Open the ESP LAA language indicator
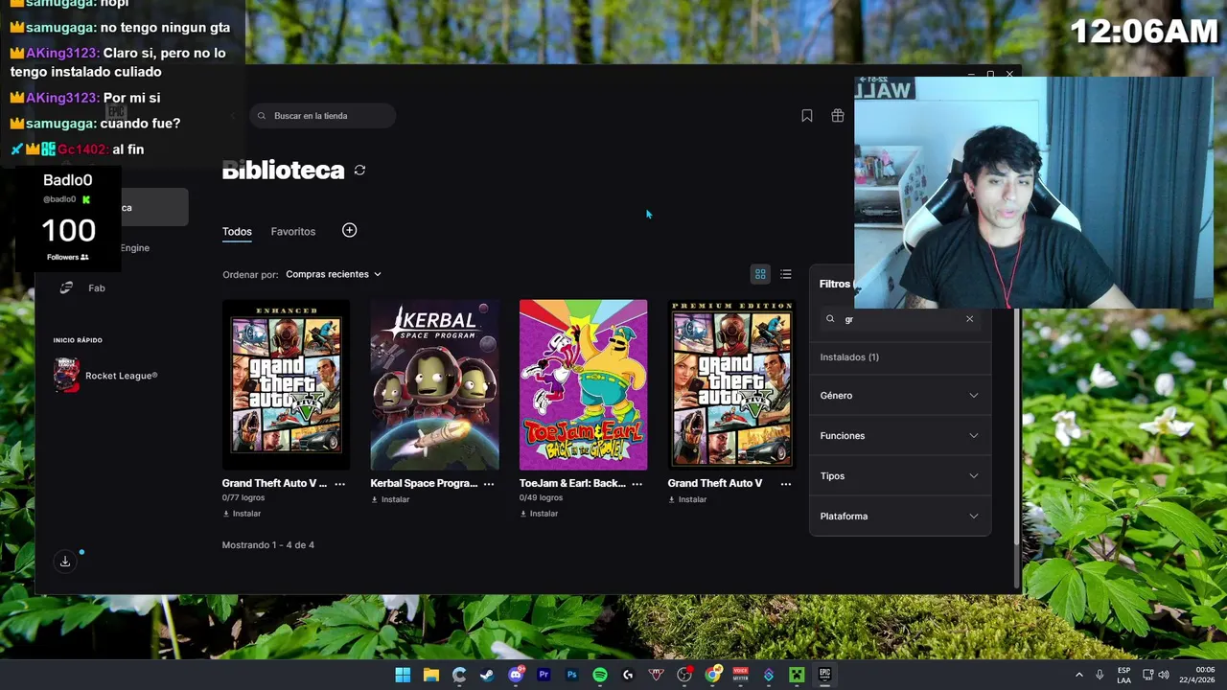 click(1123, 675)
